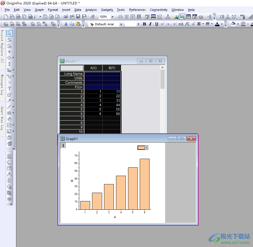This screenshot has height=247, width=253.
Task: Click the Print icon
Action: point(121,17)
